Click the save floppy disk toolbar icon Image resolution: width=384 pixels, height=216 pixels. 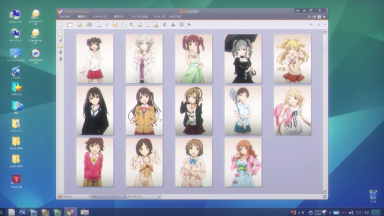80,25
